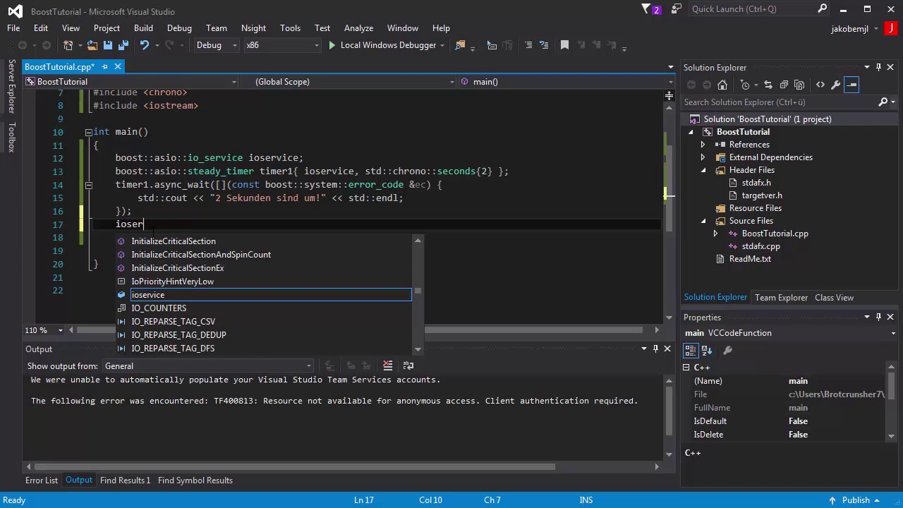
Task: Switch to the Error List tab
Action: (x=42, y=480)
